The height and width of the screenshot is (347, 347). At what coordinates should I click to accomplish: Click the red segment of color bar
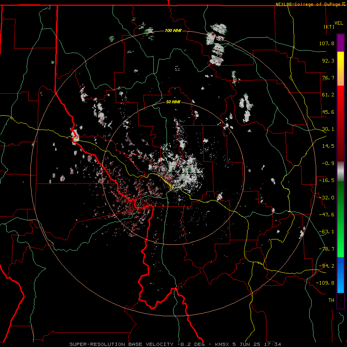(340, 123)
